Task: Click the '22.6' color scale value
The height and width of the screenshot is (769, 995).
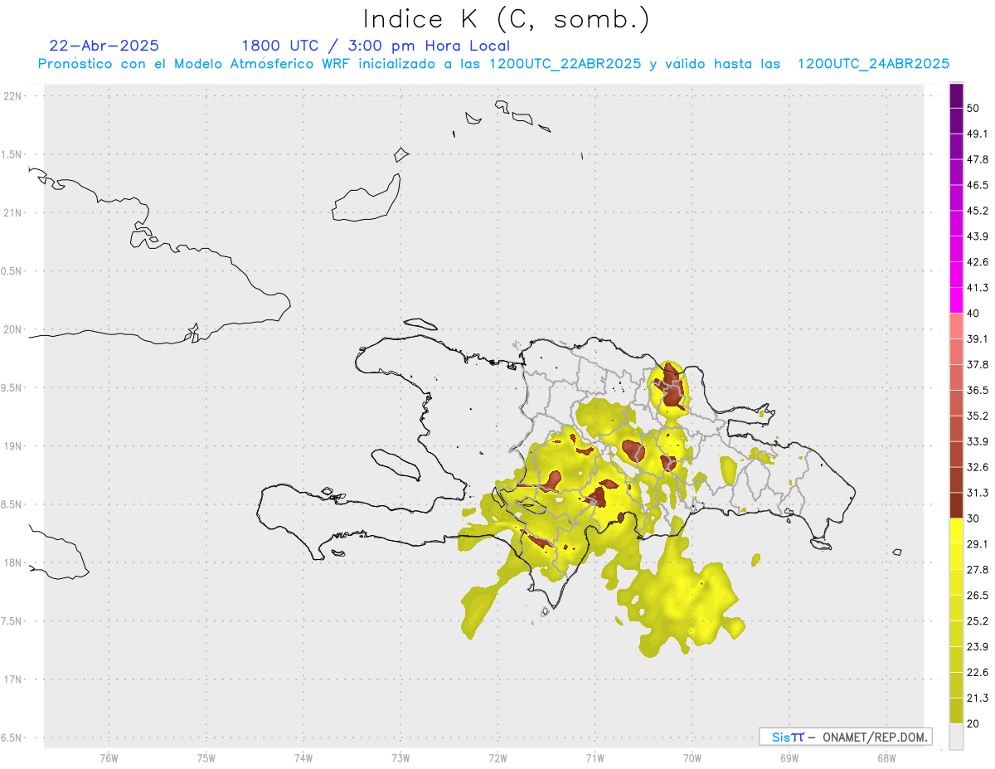Action: tap(978, 673)
